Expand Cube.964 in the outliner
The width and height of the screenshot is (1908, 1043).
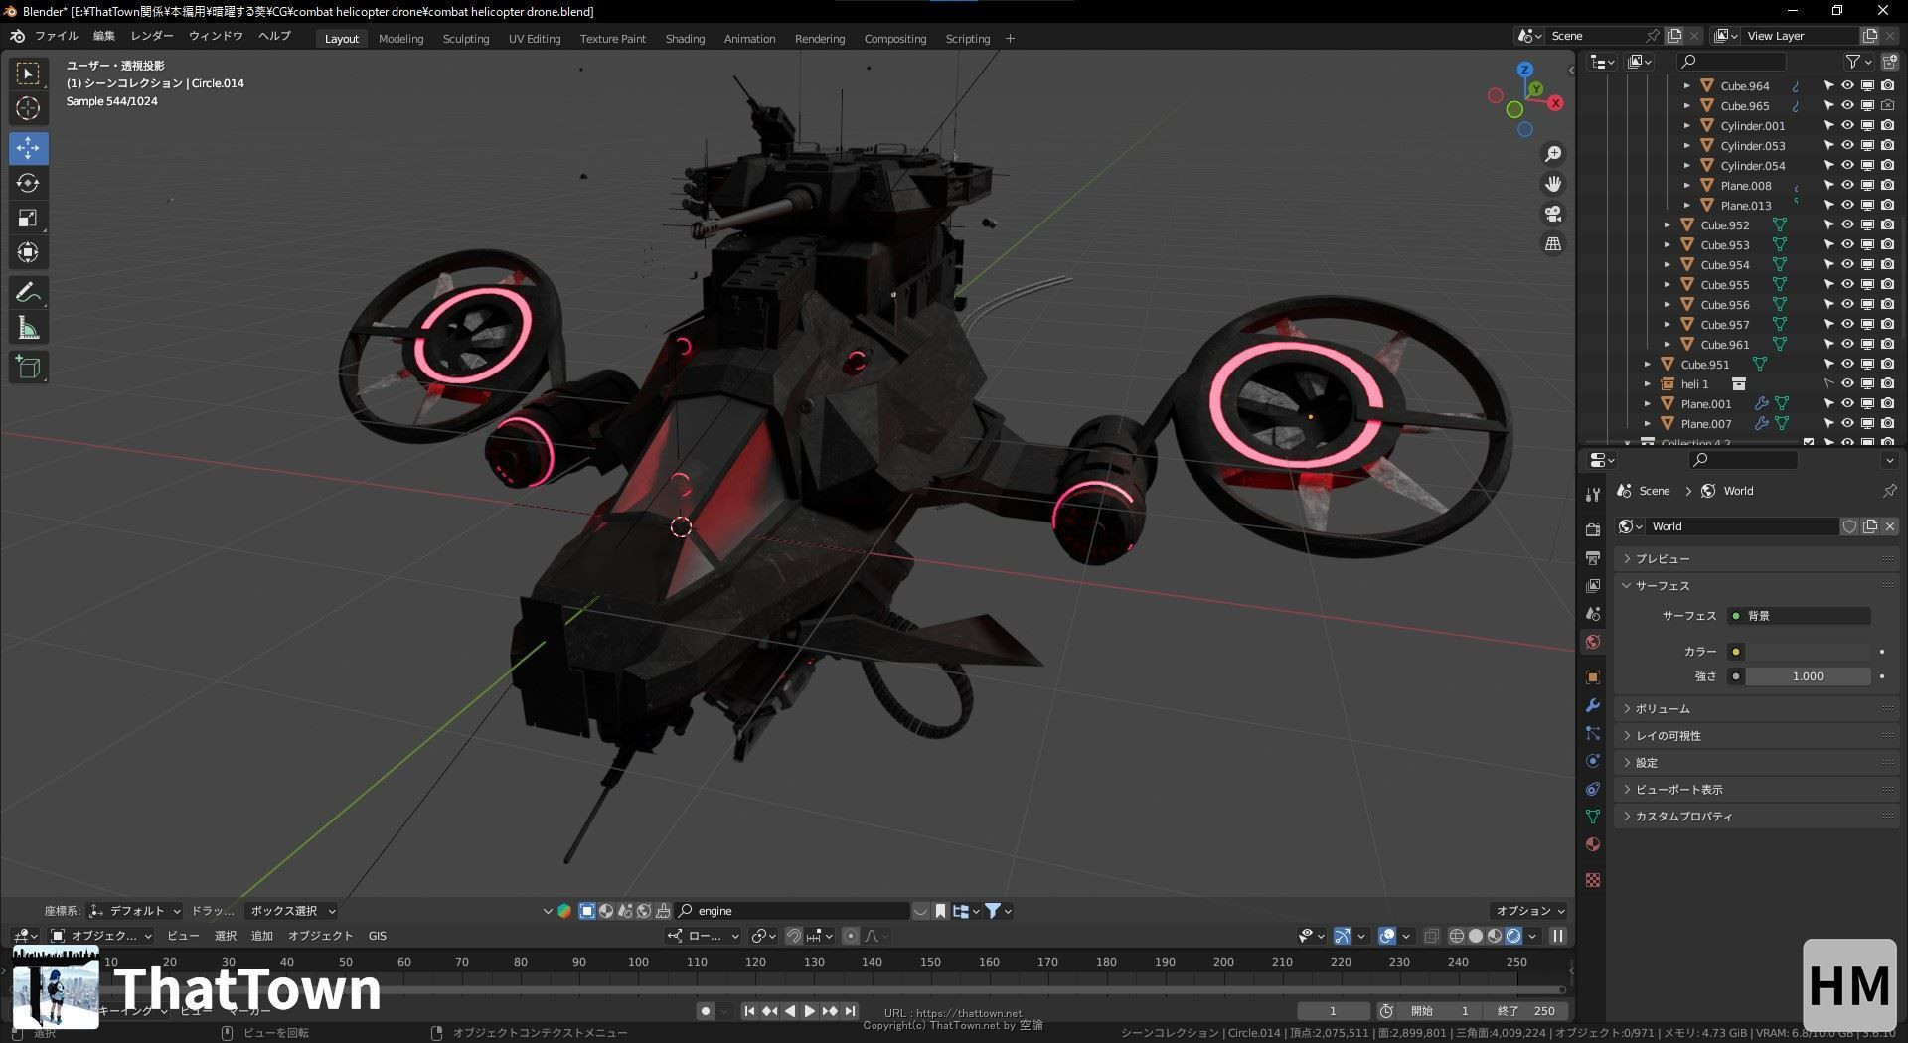pos(1686,86)
